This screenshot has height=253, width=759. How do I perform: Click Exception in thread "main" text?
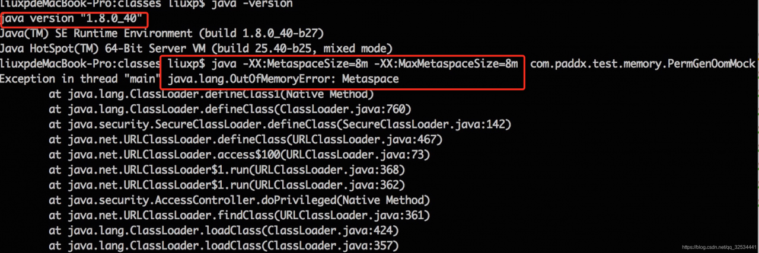[82, 79]
